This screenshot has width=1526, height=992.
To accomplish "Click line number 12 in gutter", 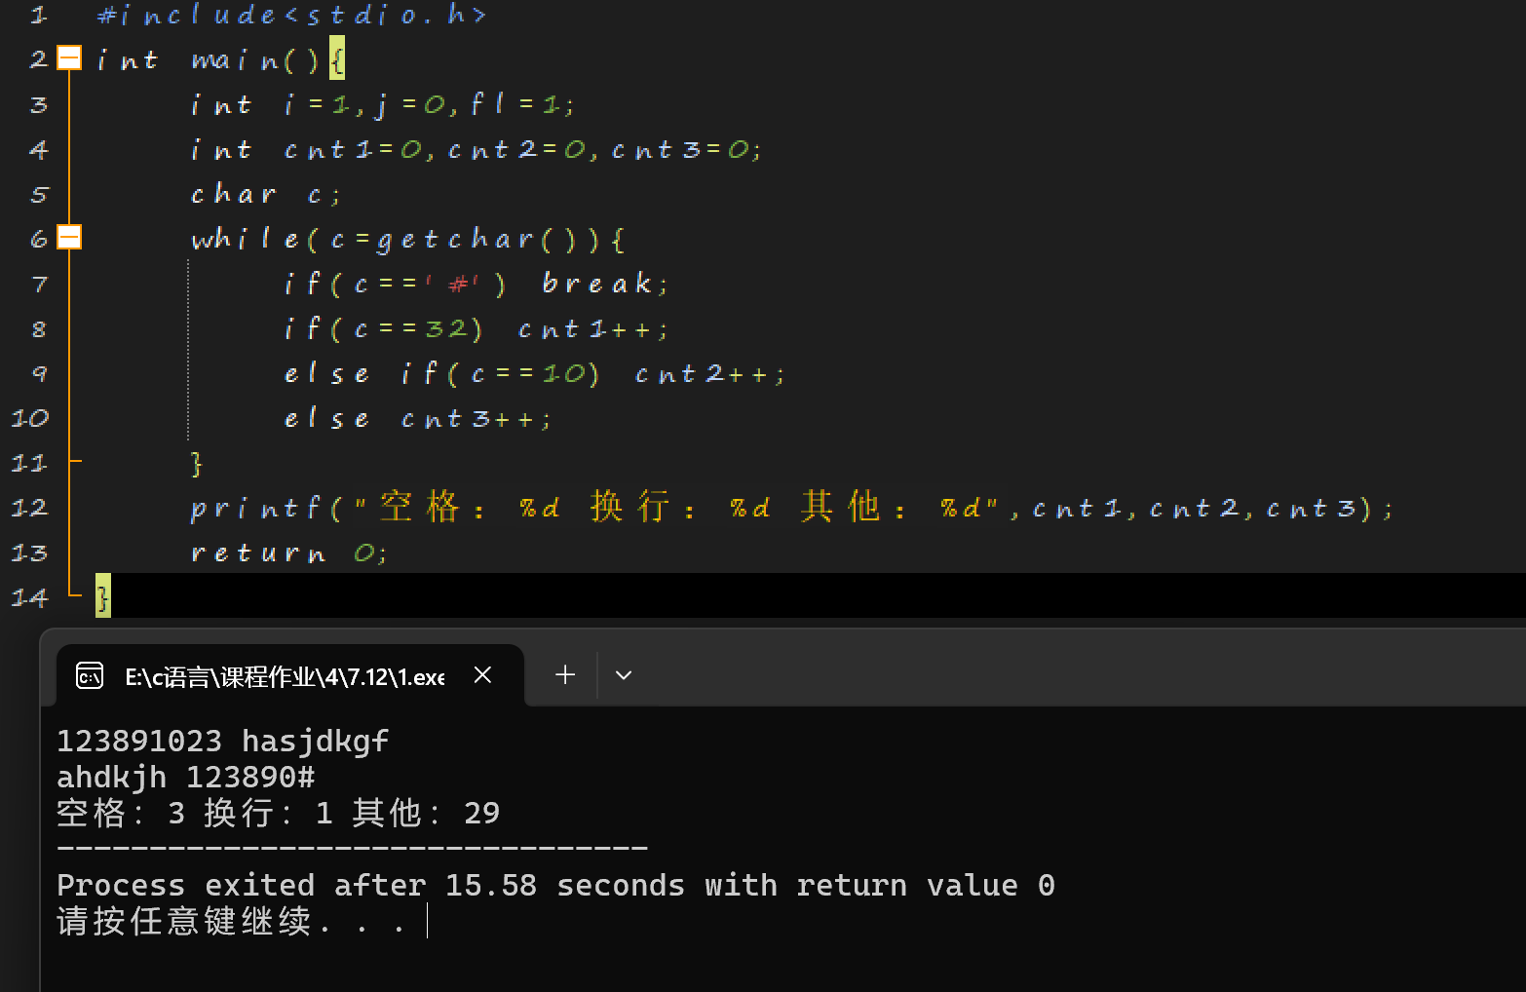I will tap(29, 508).
